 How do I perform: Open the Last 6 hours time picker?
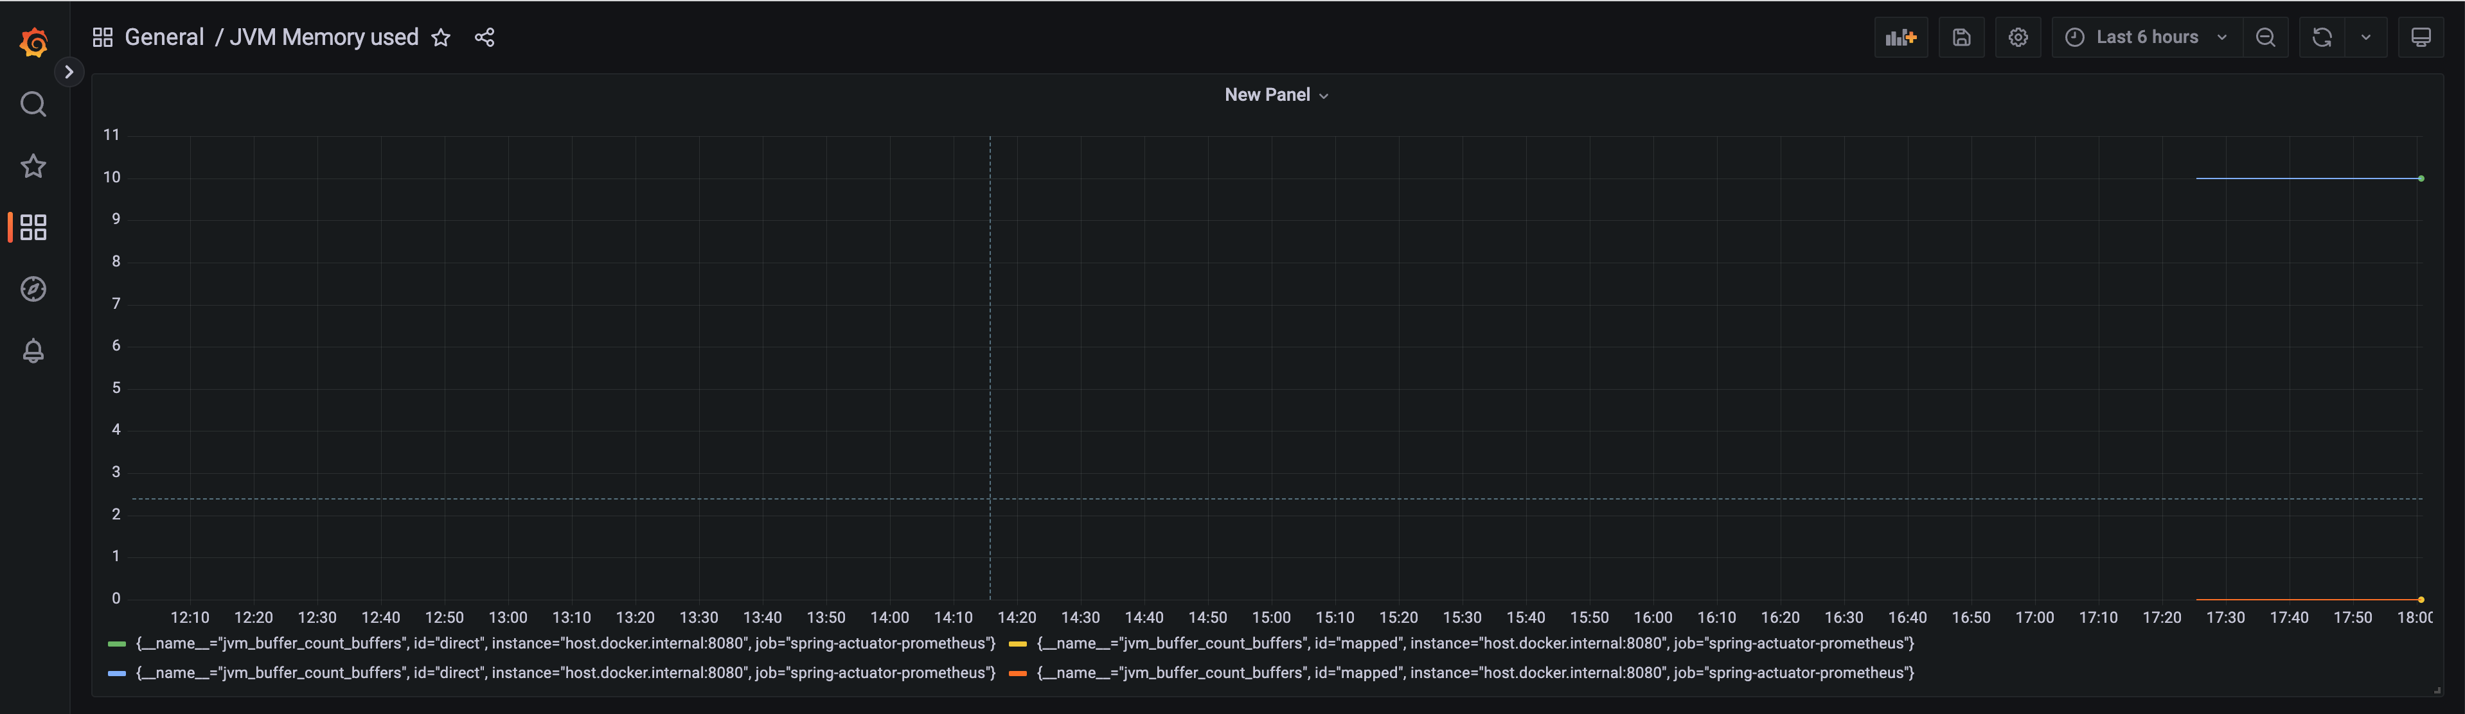point(2146,37)
